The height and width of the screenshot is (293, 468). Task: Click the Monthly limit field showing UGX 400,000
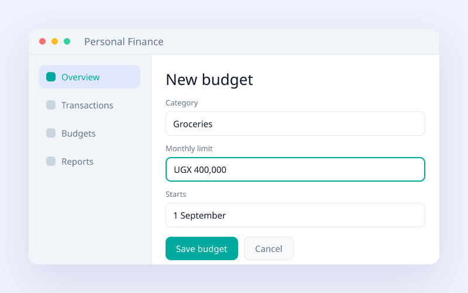pyautogui.click(x=295, y=169)
